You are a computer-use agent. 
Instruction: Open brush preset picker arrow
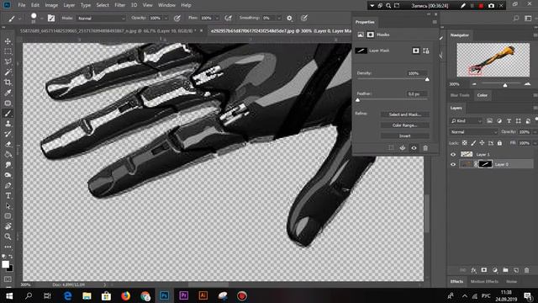[41, 19]
